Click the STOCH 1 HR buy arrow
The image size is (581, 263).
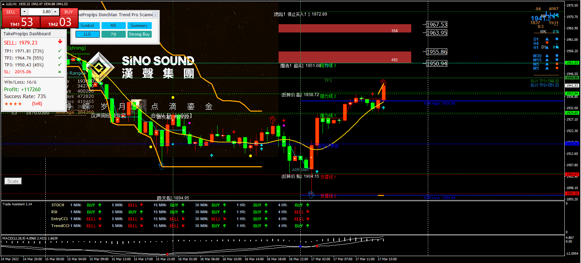coord(266,205)
